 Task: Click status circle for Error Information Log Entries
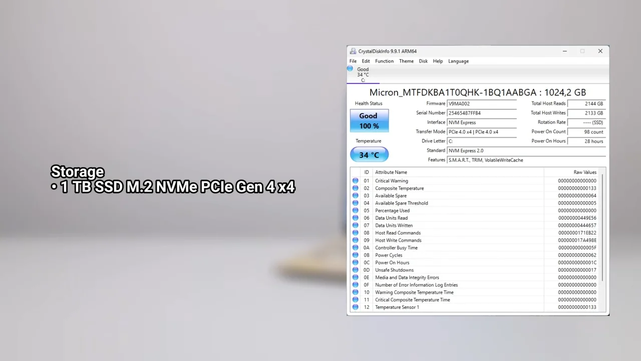355,285
